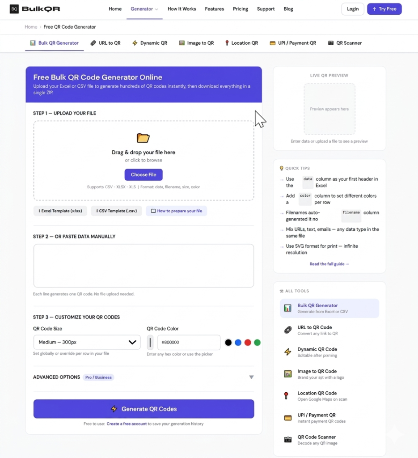This screenshot has height=458, width=418.
Task: Click the live QR preview placeholder box
Action: click(329, 109)
